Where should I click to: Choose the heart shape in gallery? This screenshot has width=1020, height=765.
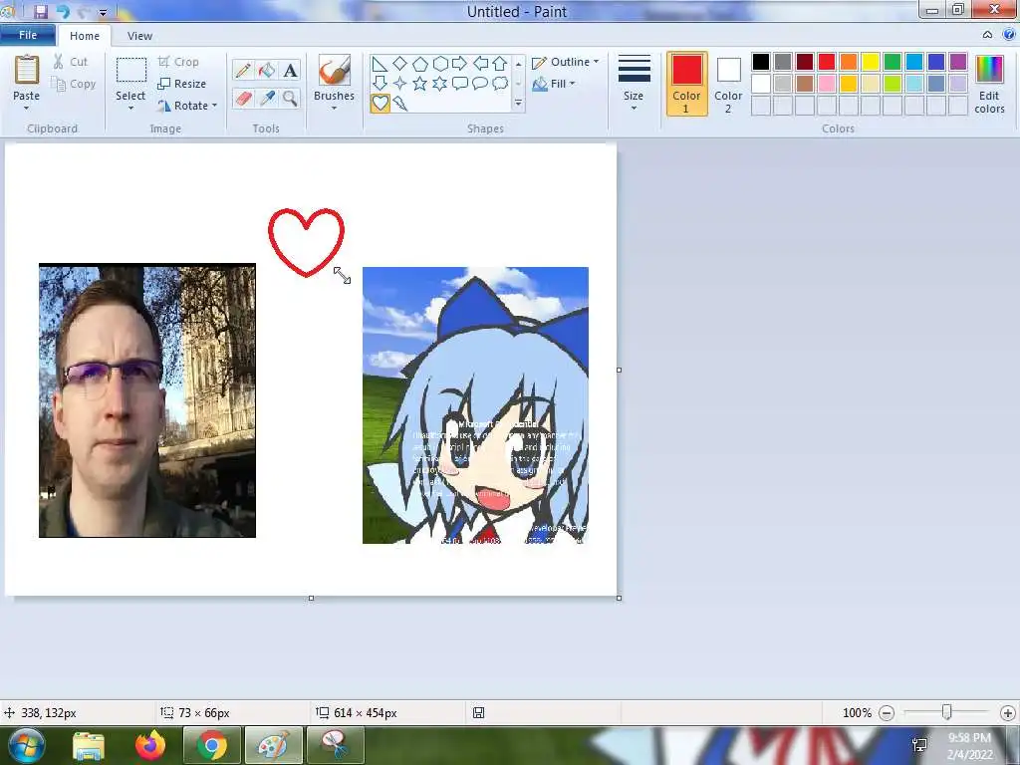[x=380, y=103]
